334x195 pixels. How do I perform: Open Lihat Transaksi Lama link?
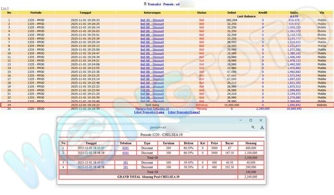pos(149,112)
